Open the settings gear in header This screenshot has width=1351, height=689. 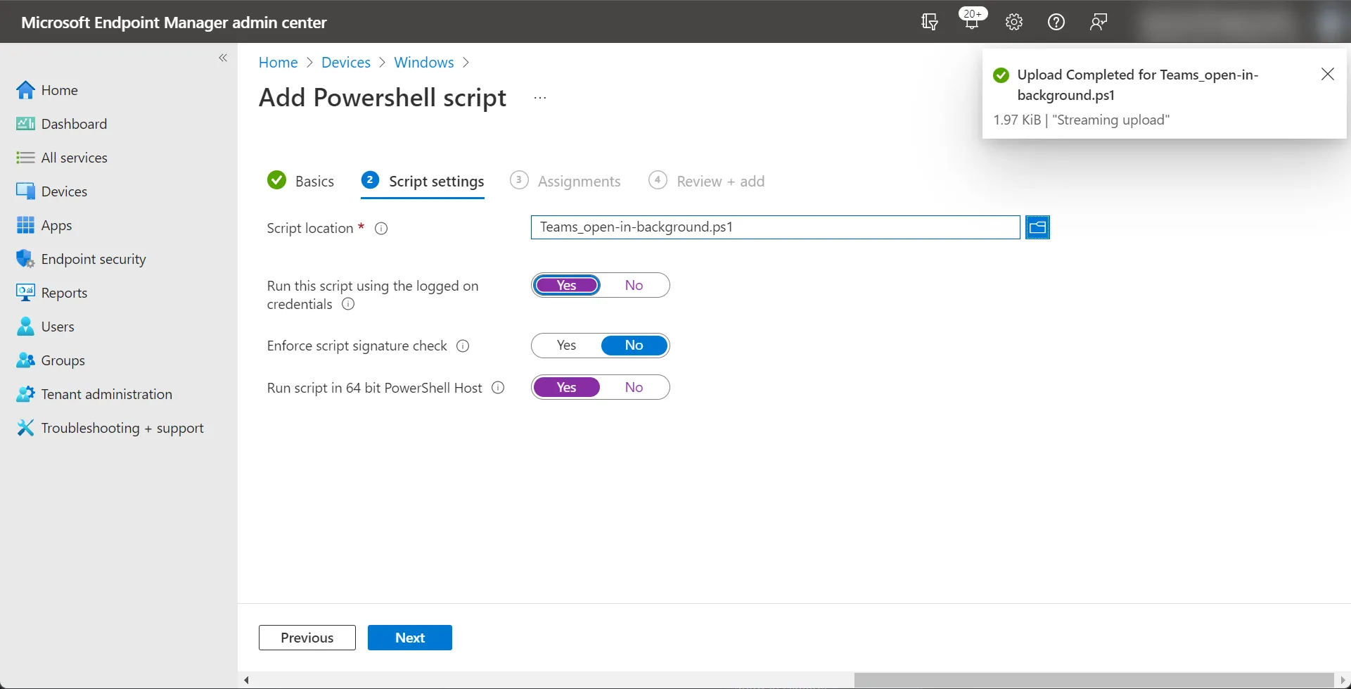[1013, 23]
